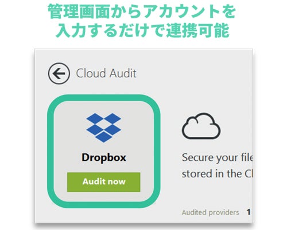Click the word "Cloud" in the page title
Viewport: 287px width, 230px height.
coord(91,73)
